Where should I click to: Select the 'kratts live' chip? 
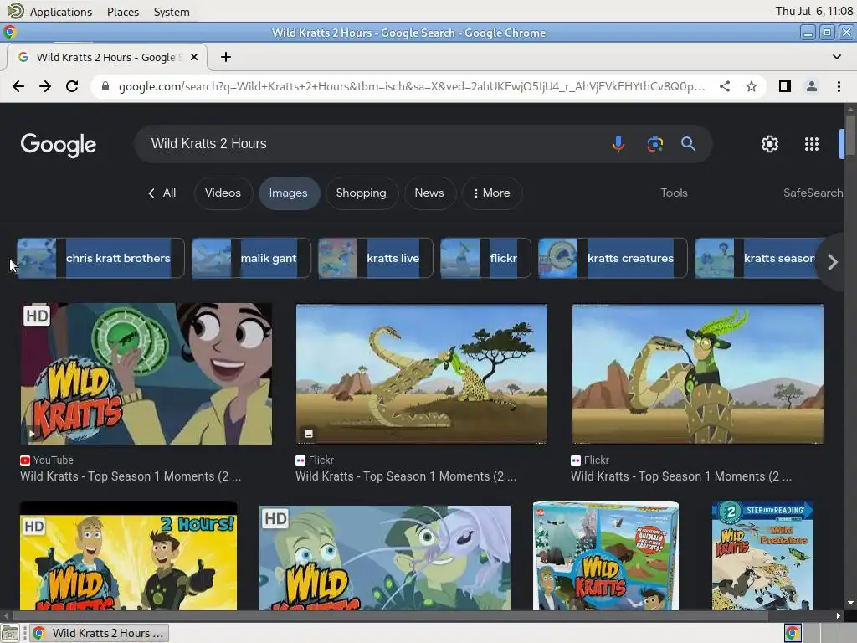pyautogui.click(x=376, y=258)
